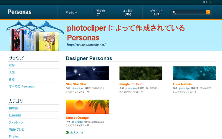Open the ギャラリー navigation tab
This screenshot has height=139, width=222.
72,12
